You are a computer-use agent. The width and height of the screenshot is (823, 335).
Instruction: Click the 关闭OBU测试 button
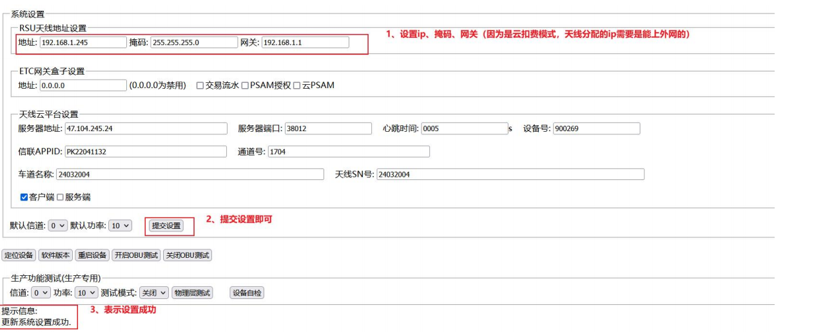coord(188,255)
